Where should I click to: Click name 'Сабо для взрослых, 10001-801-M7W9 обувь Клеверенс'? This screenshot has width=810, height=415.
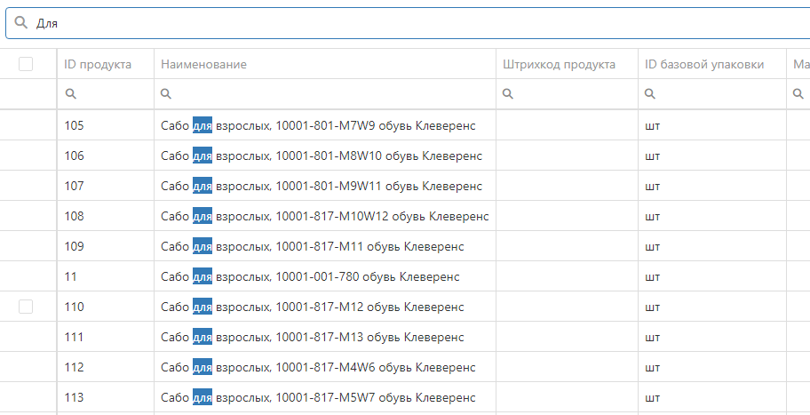click(318, 125)
